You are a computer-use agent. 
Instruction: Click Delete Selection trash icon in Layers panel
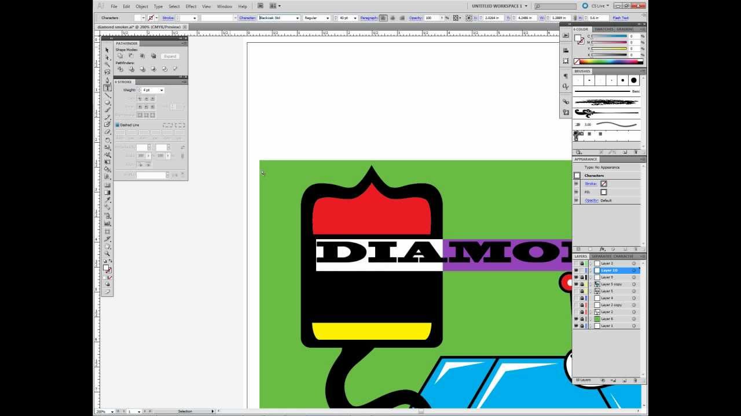tap(635, 380)
